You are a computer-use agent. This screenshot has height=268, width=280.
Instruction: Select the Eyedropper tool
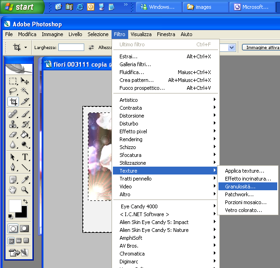(25, 180)
